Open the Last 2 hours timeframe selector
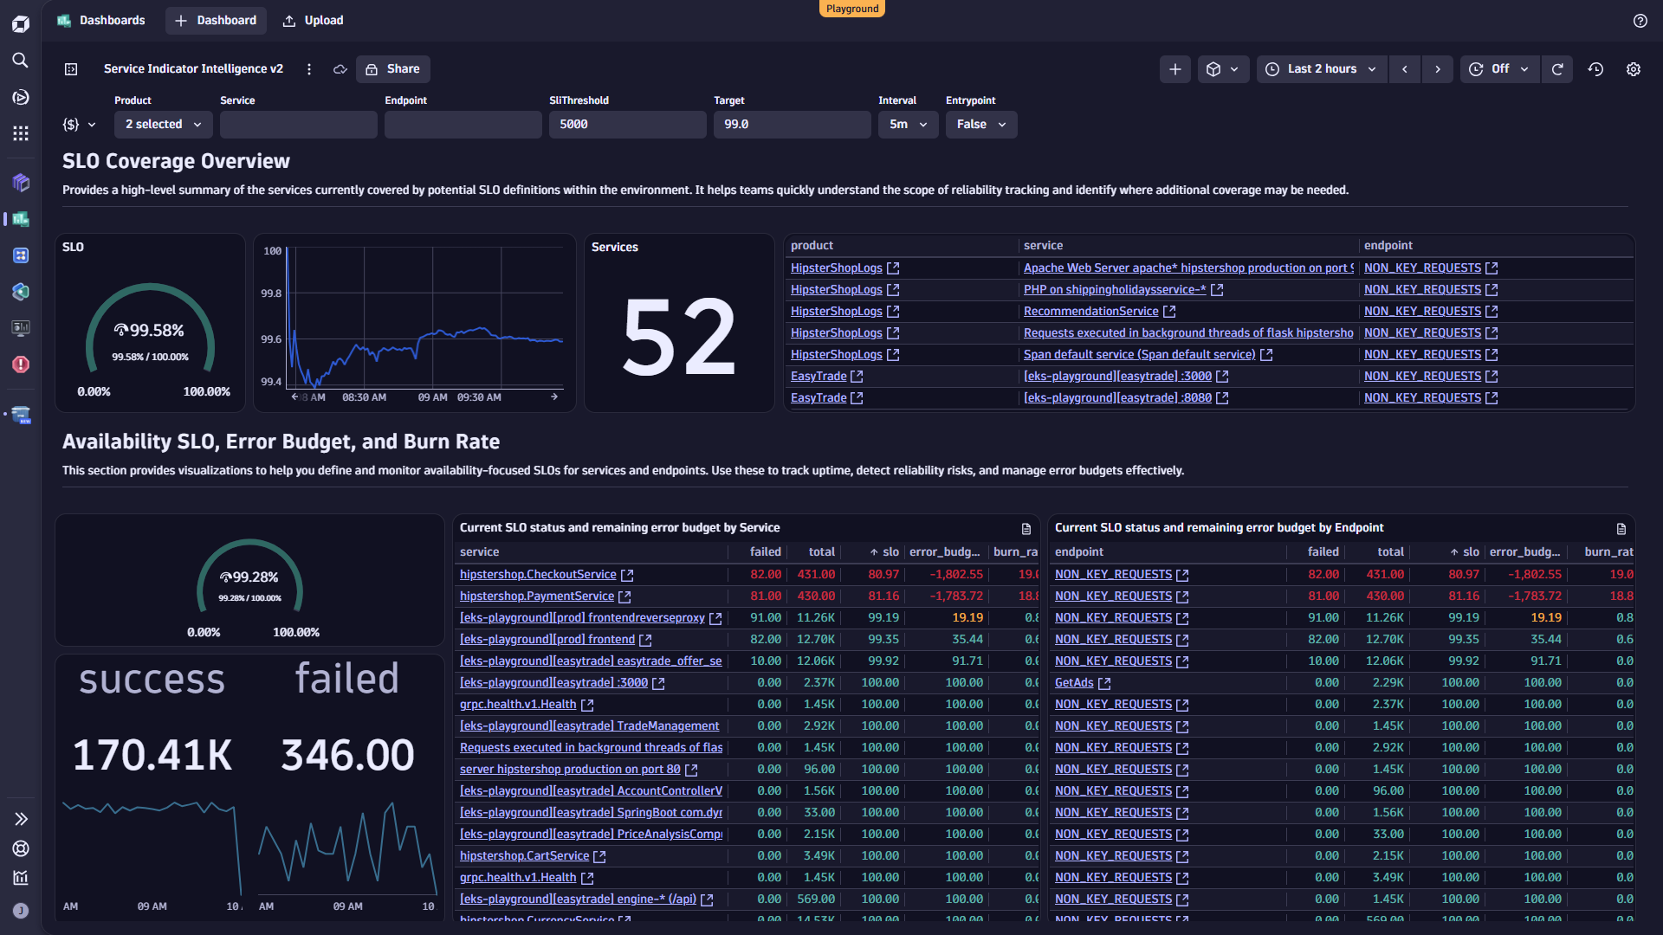This screenshot has height=935, width=1663. coord(1321,69)
